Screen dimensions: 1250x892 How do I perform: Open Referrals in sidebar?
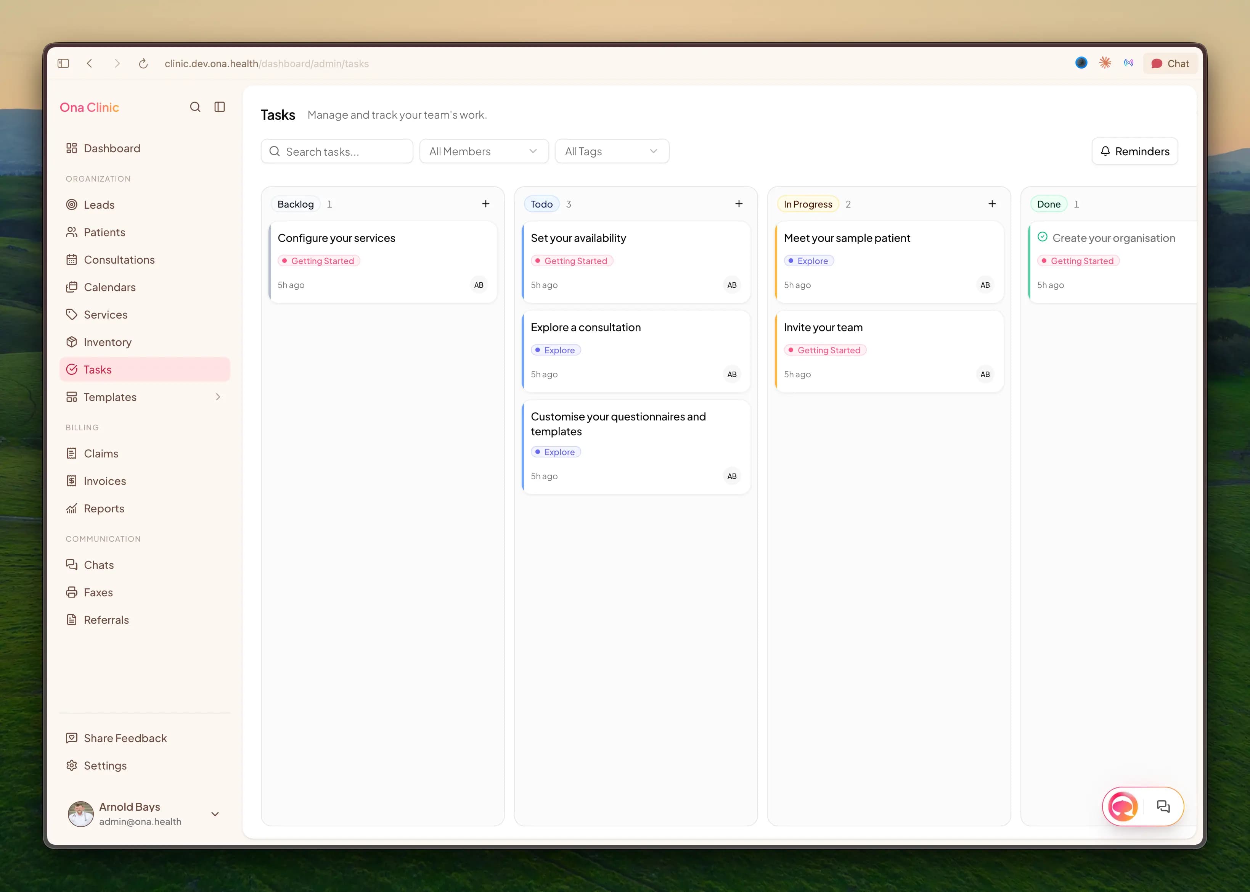click(145, 620)
